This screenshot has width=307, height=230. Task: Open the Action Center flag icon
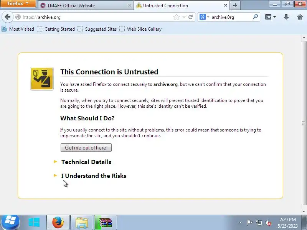point(249,223)
